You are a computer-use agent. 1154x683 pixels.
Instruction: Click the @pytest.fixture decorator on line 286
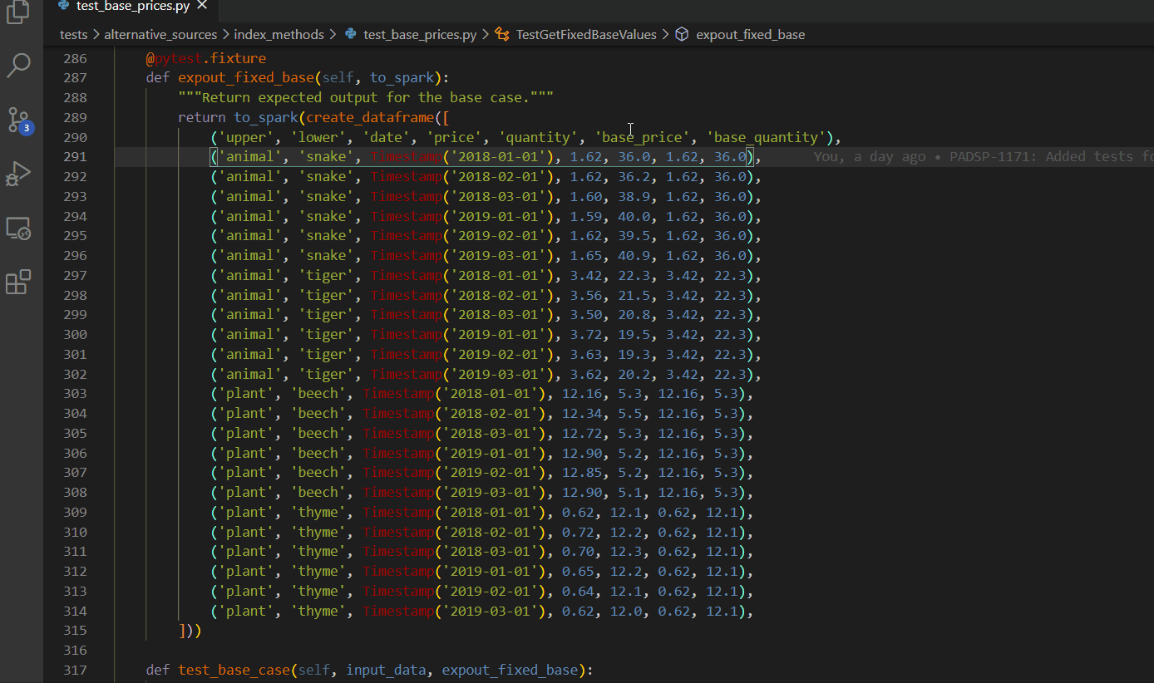(x=206, y=59)
